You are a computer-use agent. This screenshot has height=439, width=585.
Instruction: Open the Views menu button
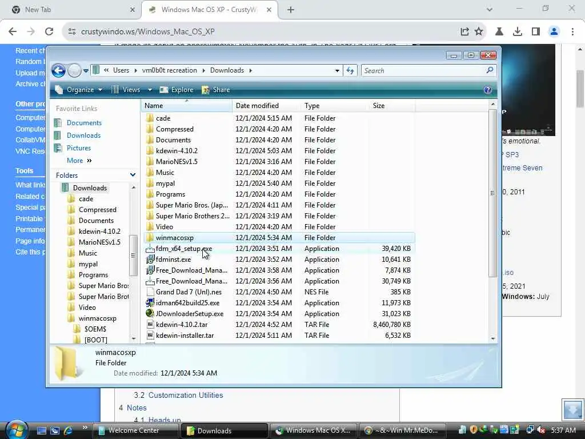[126, 90]
